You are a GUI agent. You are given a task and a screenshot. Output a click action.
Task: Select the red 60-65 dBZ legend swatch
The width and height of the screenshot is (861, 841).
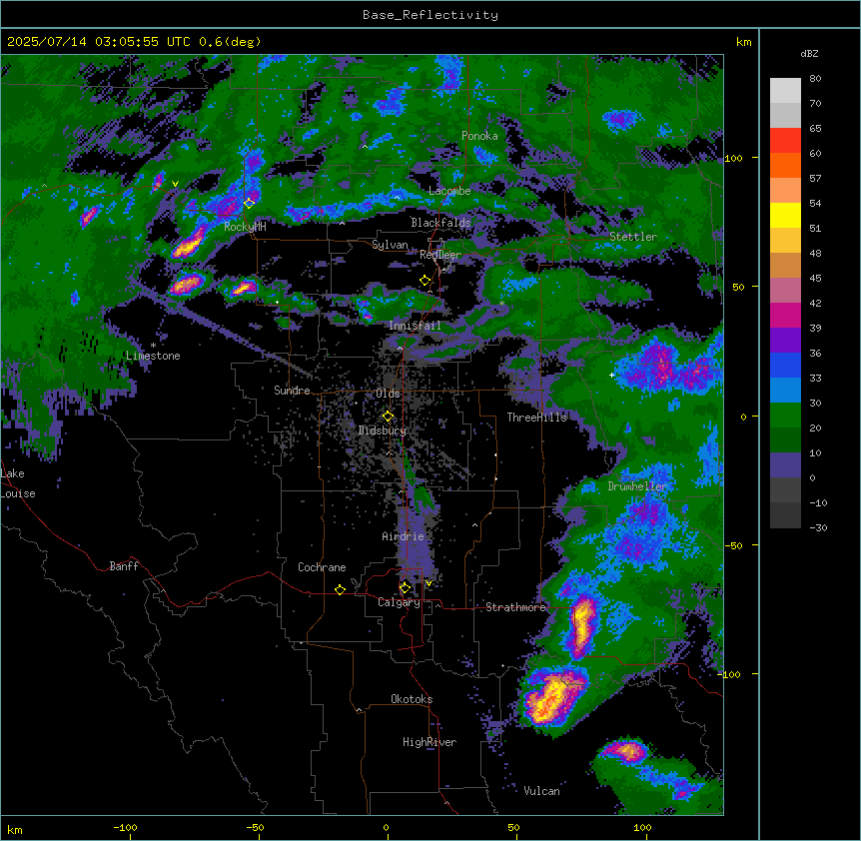pyautogui.click(x=785, y=141)
